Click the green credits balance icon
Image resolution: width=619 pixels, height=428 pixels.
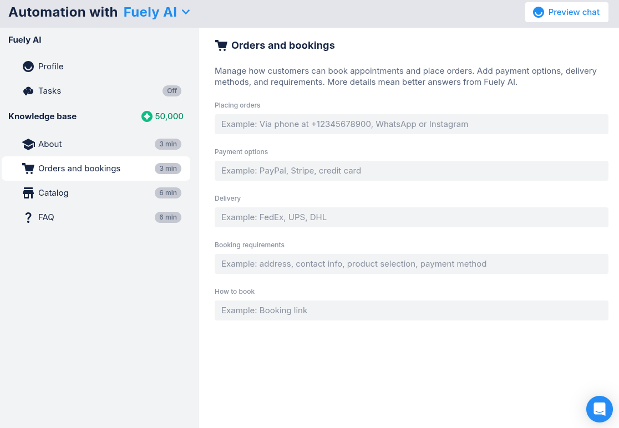[147, 116]
